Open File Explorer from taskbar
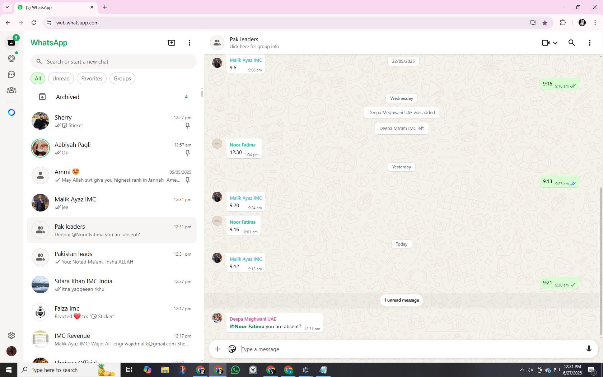The width and height of the screenshot is (603, 377). coord(165,370)
